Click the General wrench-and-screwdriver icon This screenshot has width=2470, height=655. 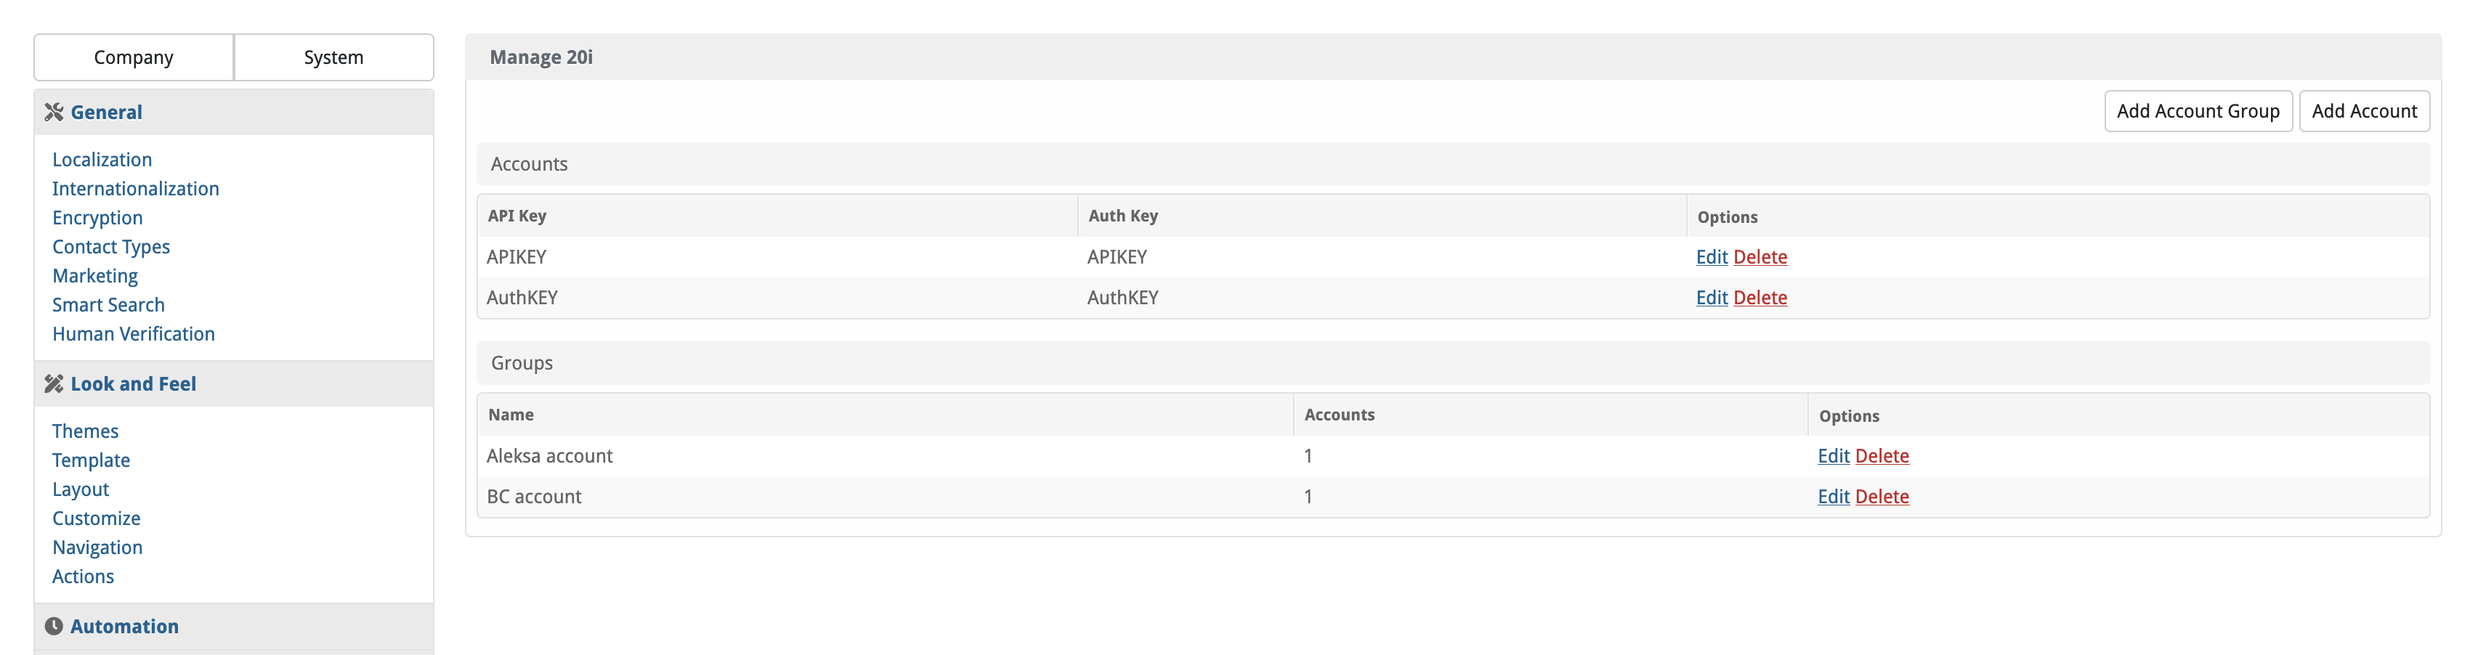(54, 113)
